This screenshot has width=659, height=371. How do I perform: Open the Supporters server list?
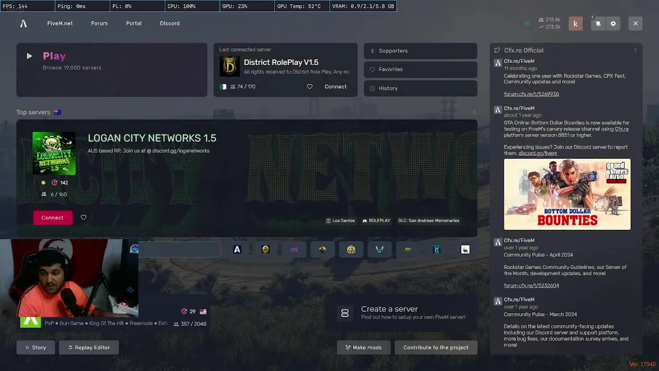pyautogui.click(x=420, y=51)
